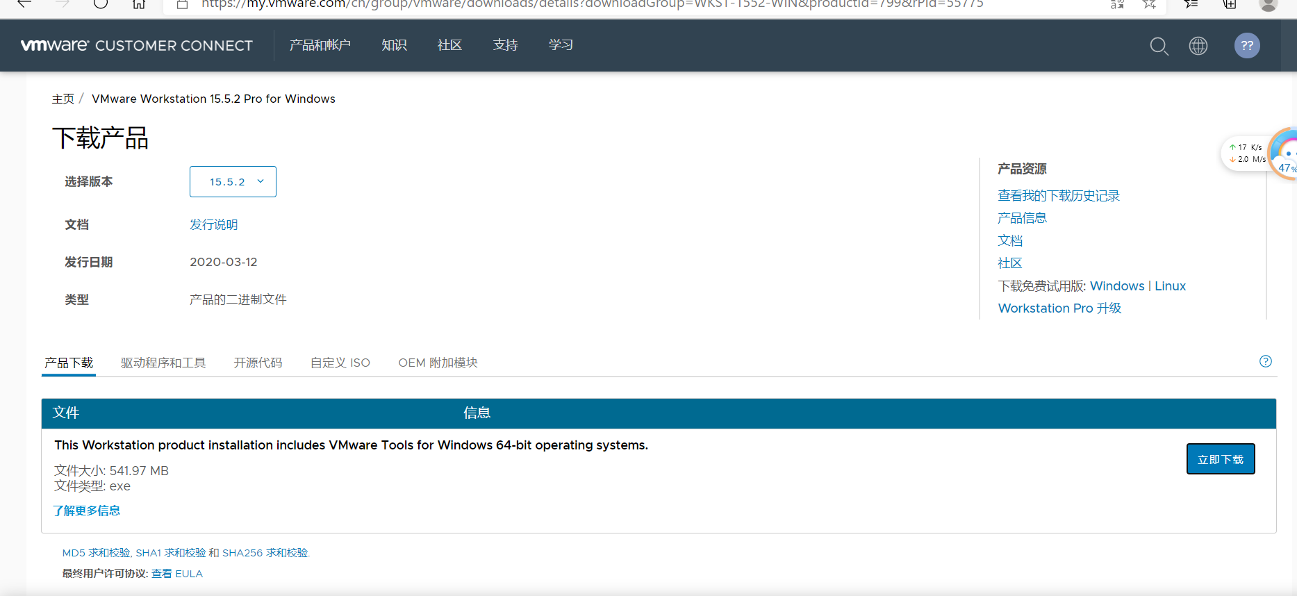
Task: Click the browser forward arrow
Action: pyautogui.click(x=63, y=3)
